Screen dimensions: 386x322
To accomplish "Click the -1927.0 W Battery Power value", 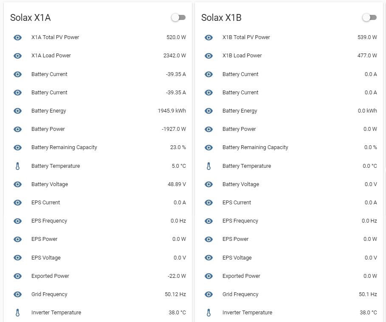I will point(174,129).
